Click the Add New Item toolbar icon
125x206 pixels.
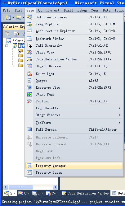(19, 17)
